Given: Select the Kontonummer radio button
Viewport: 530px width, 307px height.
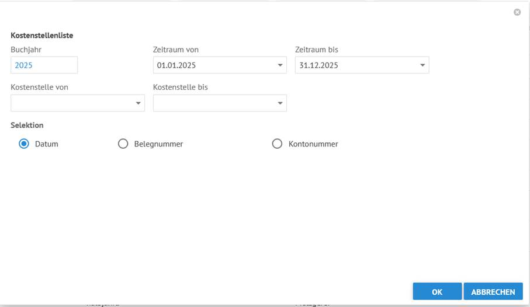Looking at the screenshot, I should (x=277, y=144).
